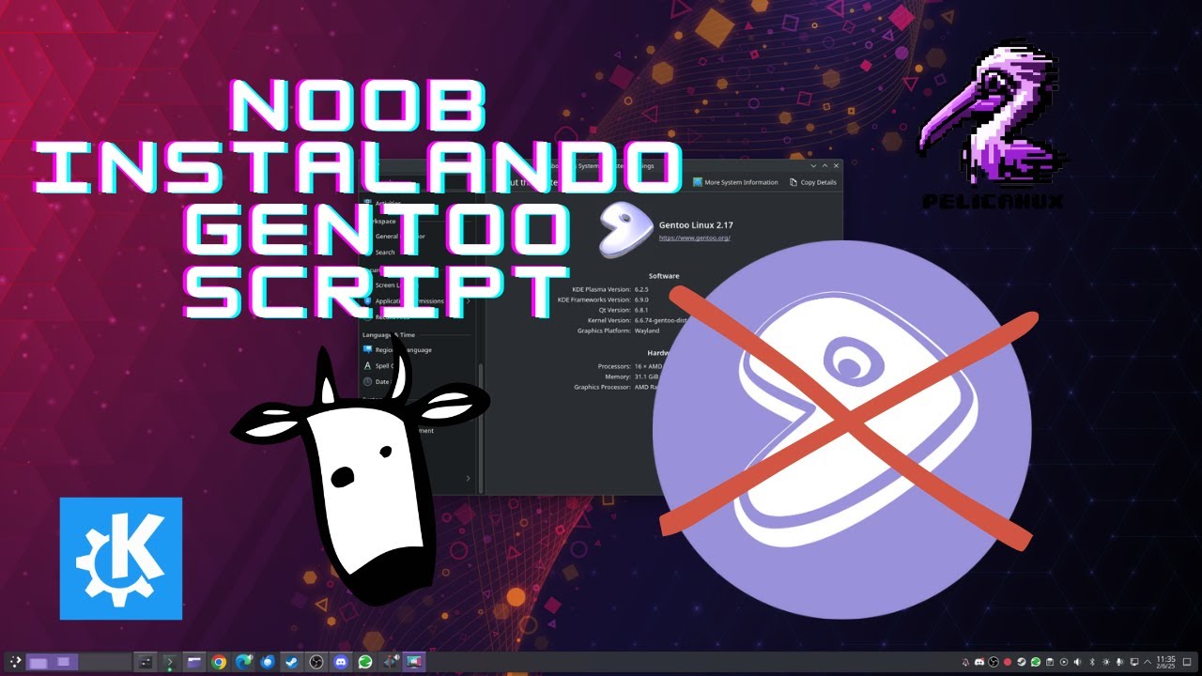Open Spell Check entry in settings sidebar
This screenshot has height=676, width=1202.
[379, 365]
